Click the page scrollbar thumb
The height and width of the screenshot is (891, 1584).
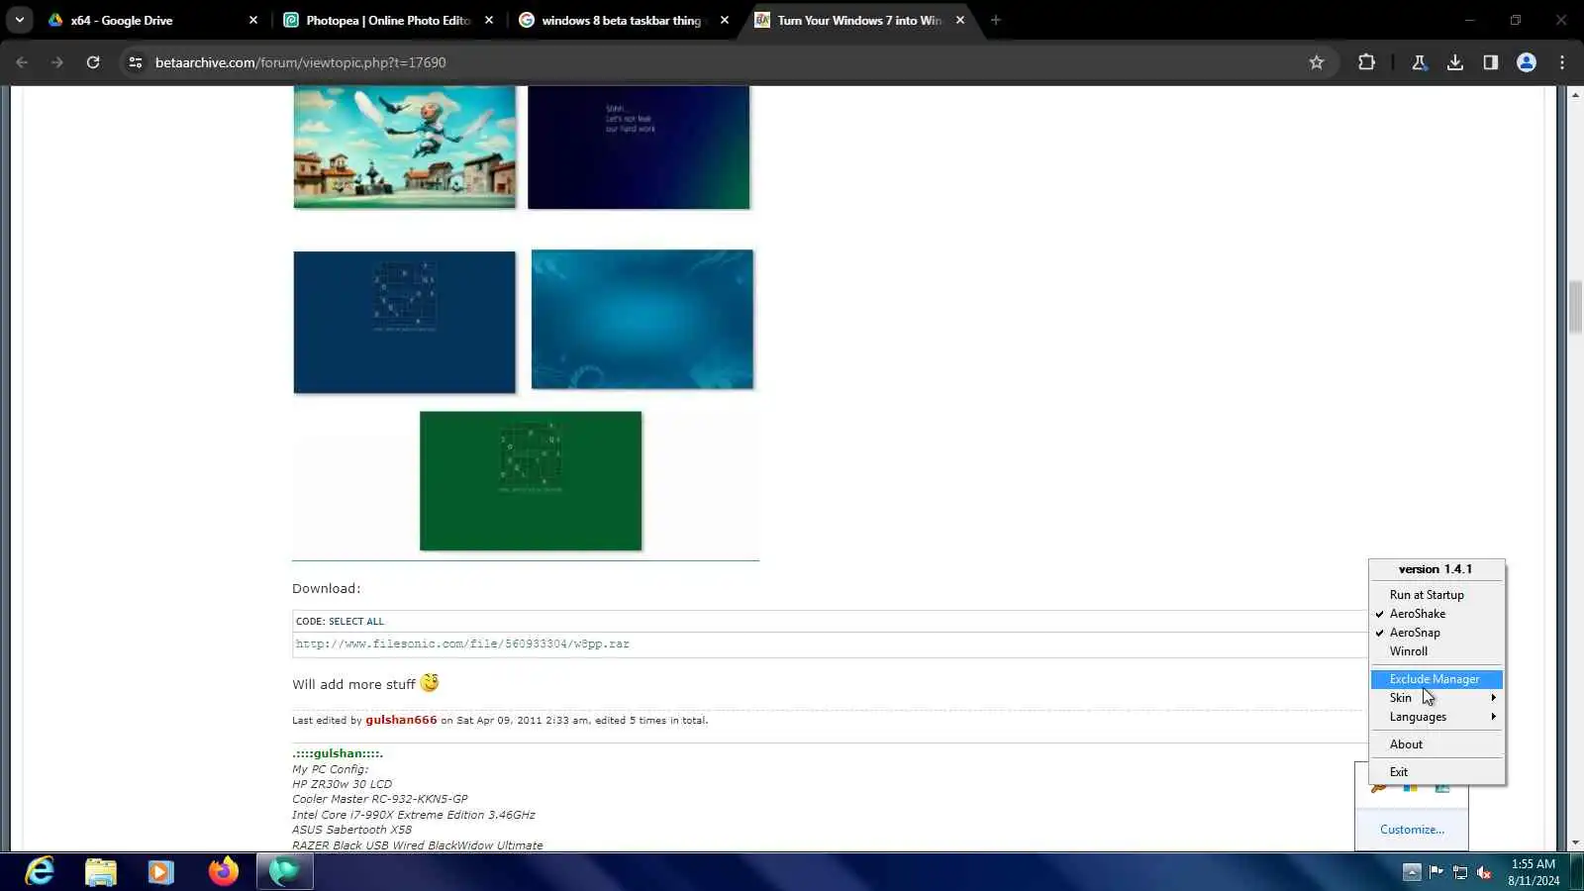point(1575,308)
